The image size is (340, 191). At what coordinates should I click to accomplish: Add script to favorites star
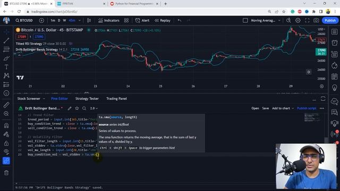point(76,108)
